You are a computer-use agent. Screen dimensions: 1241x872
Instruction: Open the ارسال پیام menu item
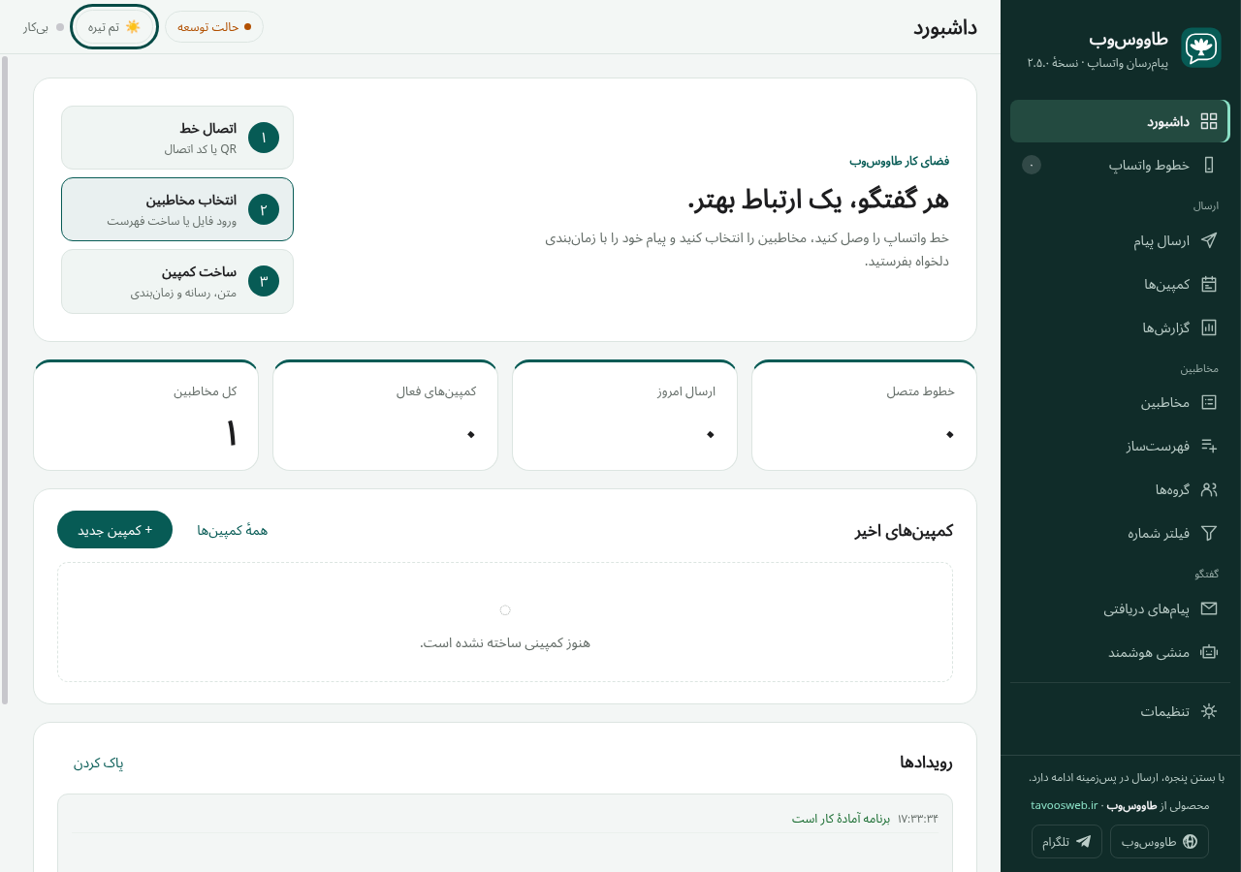(x=1120, y=240)
